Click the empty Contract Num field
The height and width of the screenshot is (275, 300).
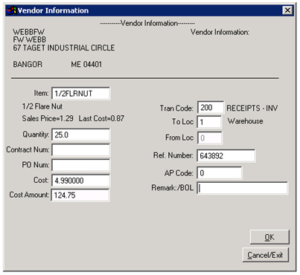pyautogui.click(x=81, y=150)
